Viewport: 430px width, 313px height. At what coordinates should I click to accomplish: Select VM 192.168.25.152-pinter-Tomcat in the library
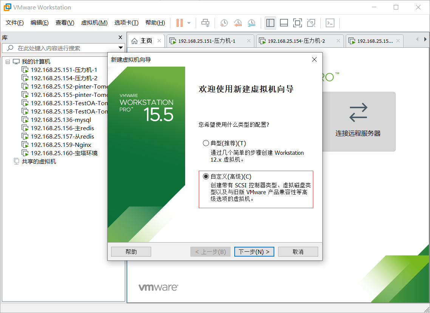pos(65,87)
